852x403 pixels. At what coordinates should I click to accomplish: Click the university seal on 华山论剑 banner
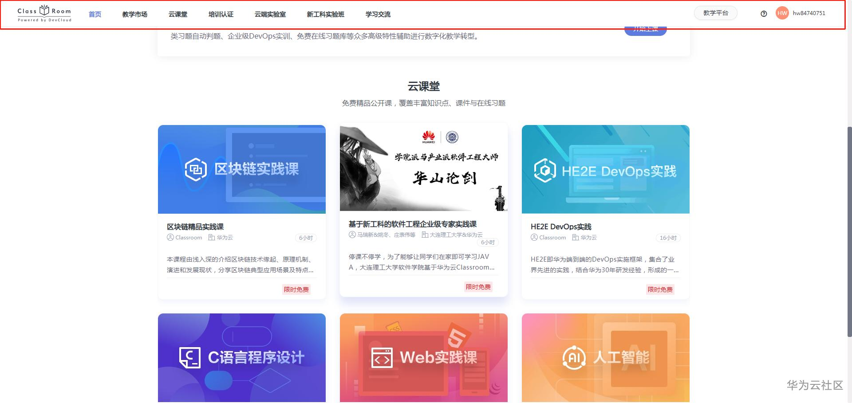point(452,137)
